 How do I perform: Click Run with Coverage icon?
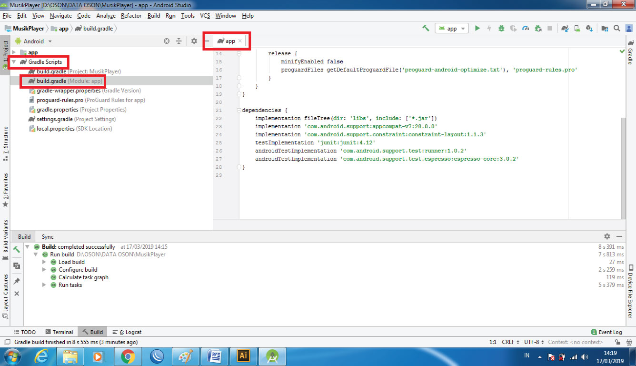coord(513,28)
